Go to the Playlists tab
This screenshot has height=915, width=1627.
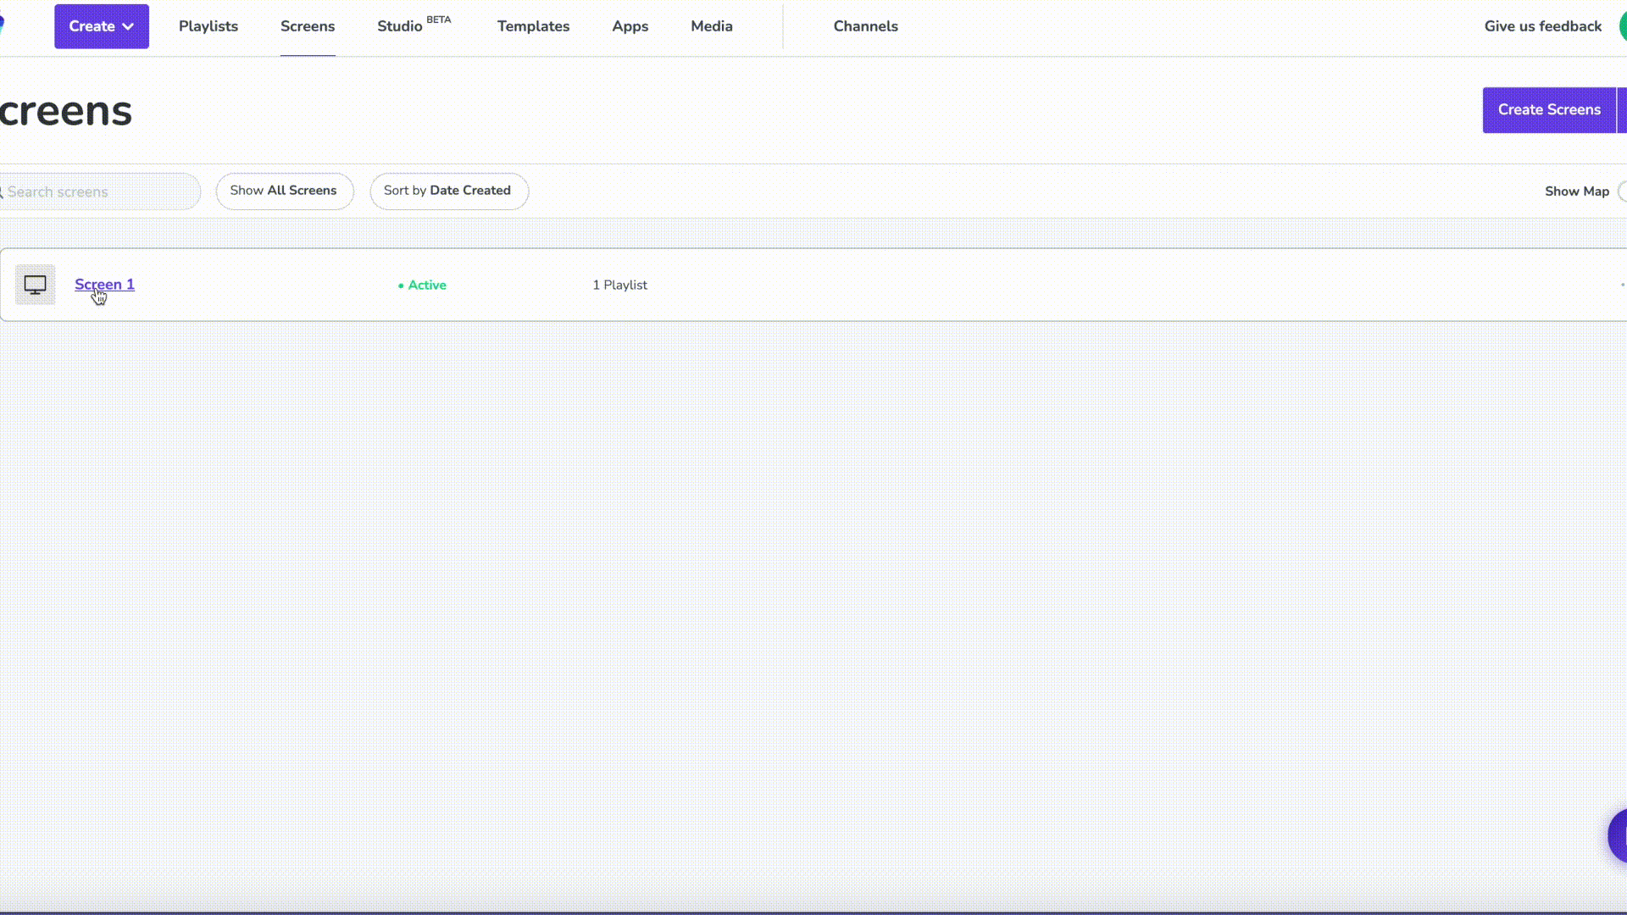(208, 26)
